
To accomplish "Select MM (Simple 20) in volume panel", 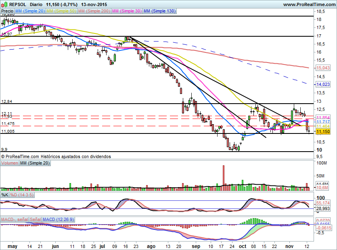I will coord(35,163).
